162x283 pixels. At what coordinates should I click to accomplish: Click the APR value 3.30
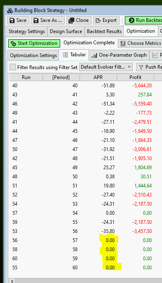click(110, 95)
